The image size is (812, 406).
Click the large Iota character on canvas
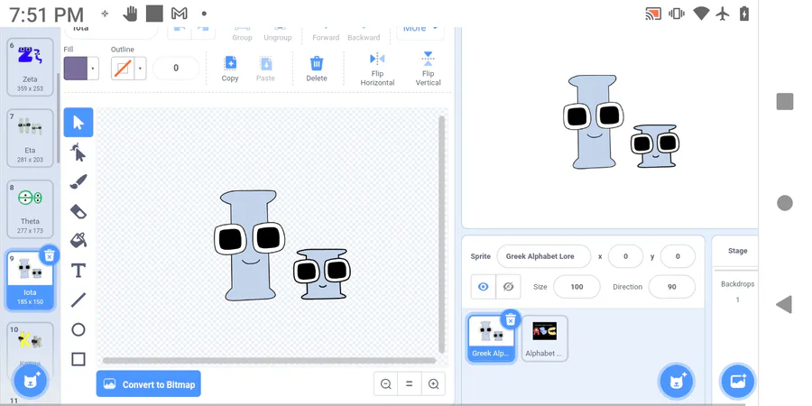(x=250, y=245)
